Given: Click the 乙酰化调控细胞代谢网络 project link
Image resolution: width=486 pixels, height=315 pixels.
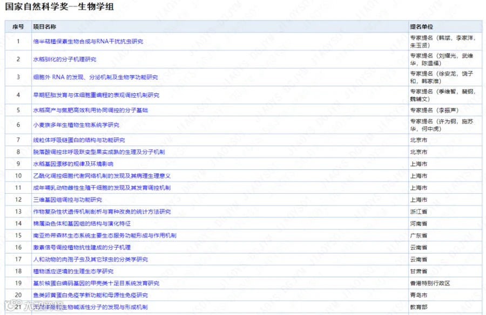Looking at the screenshot, I should click(102, 176).
